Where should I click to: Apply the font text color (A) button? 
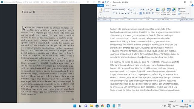tap(132, 13)
